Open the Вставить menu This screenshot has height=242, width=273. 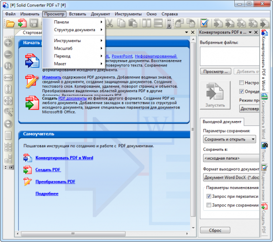tap(77, 14)
